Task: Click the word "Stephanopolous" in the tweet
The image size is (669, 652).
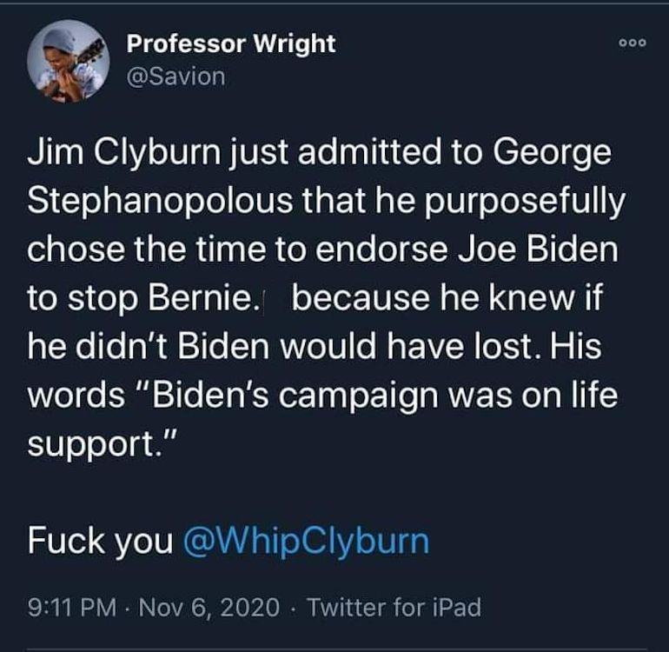Action: (161, 201)
